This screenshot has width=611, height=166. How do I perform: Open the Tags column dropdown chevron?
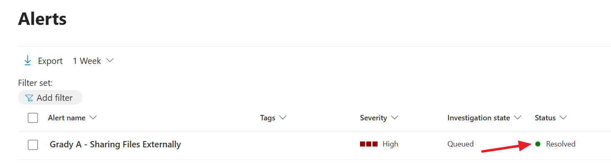click(x=283, y=118)
